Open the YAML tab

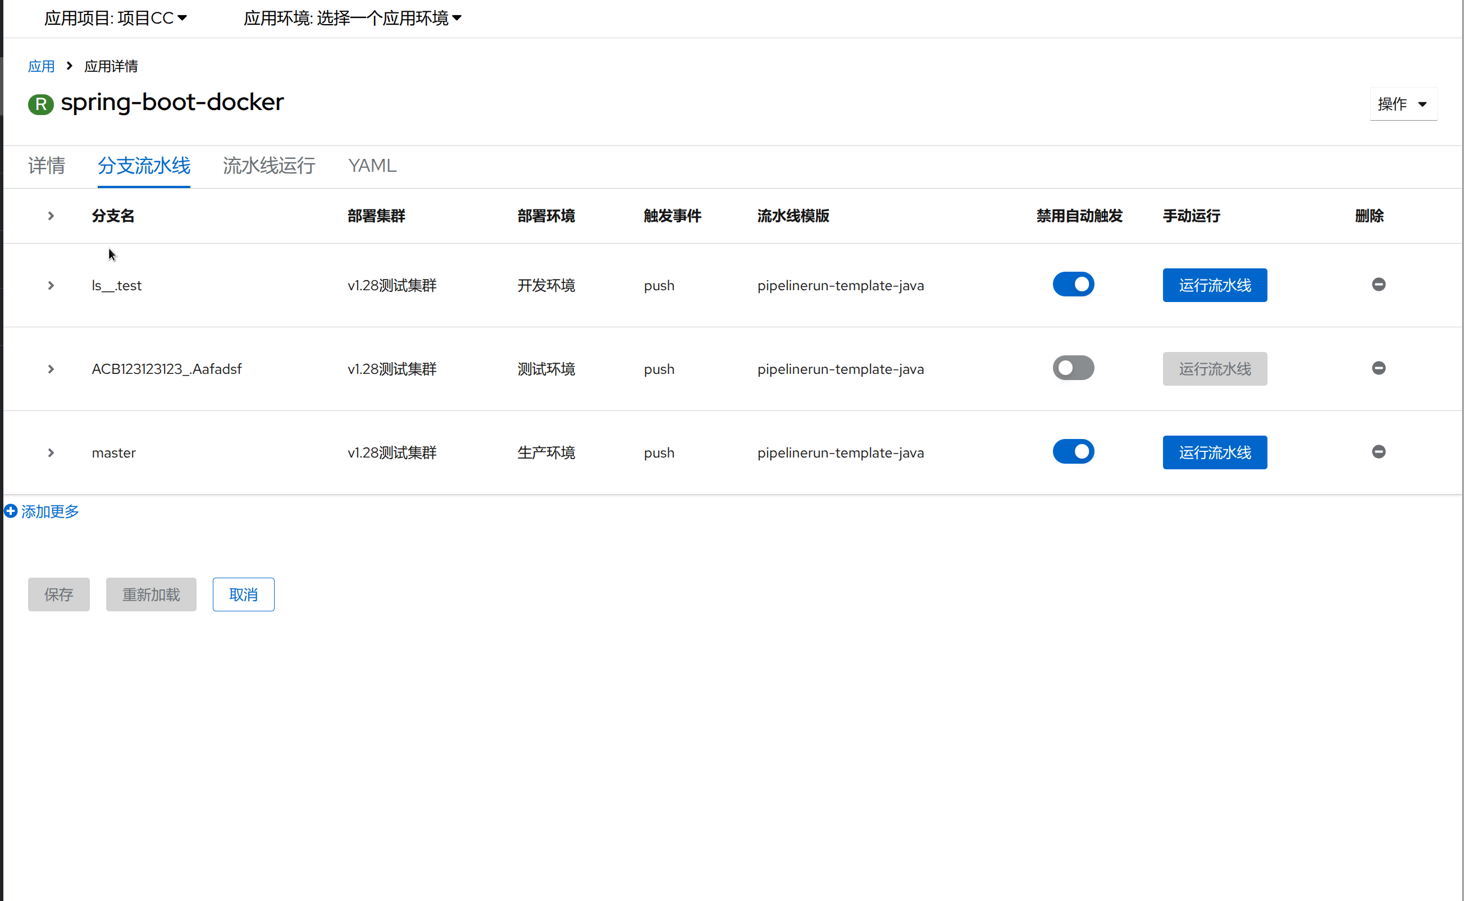pos(372,166)
